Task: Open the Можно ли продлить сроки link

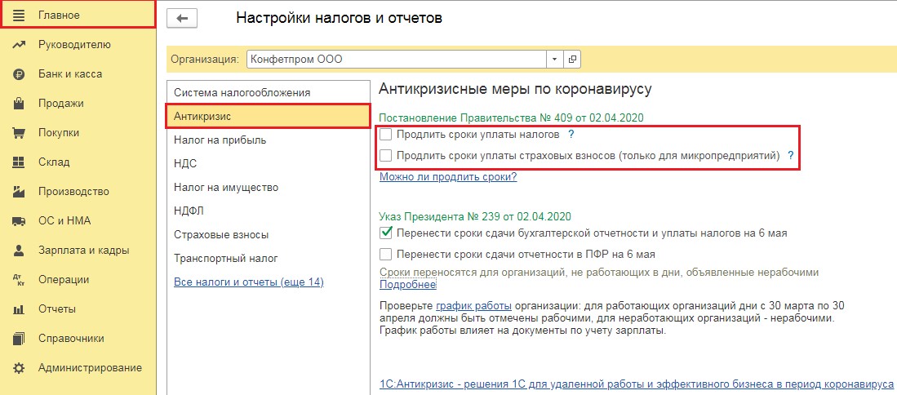Action: pyautogui.click(x=448, y=177)
